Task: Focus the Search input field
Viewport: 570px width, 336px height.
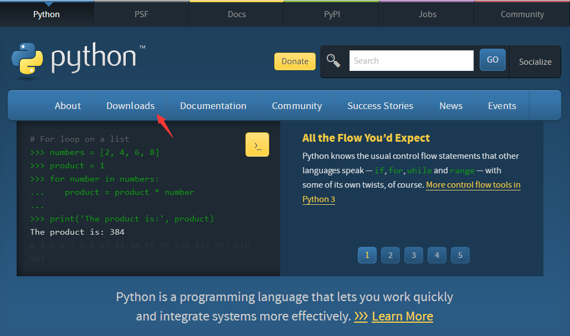Action: tap(411, 61)
